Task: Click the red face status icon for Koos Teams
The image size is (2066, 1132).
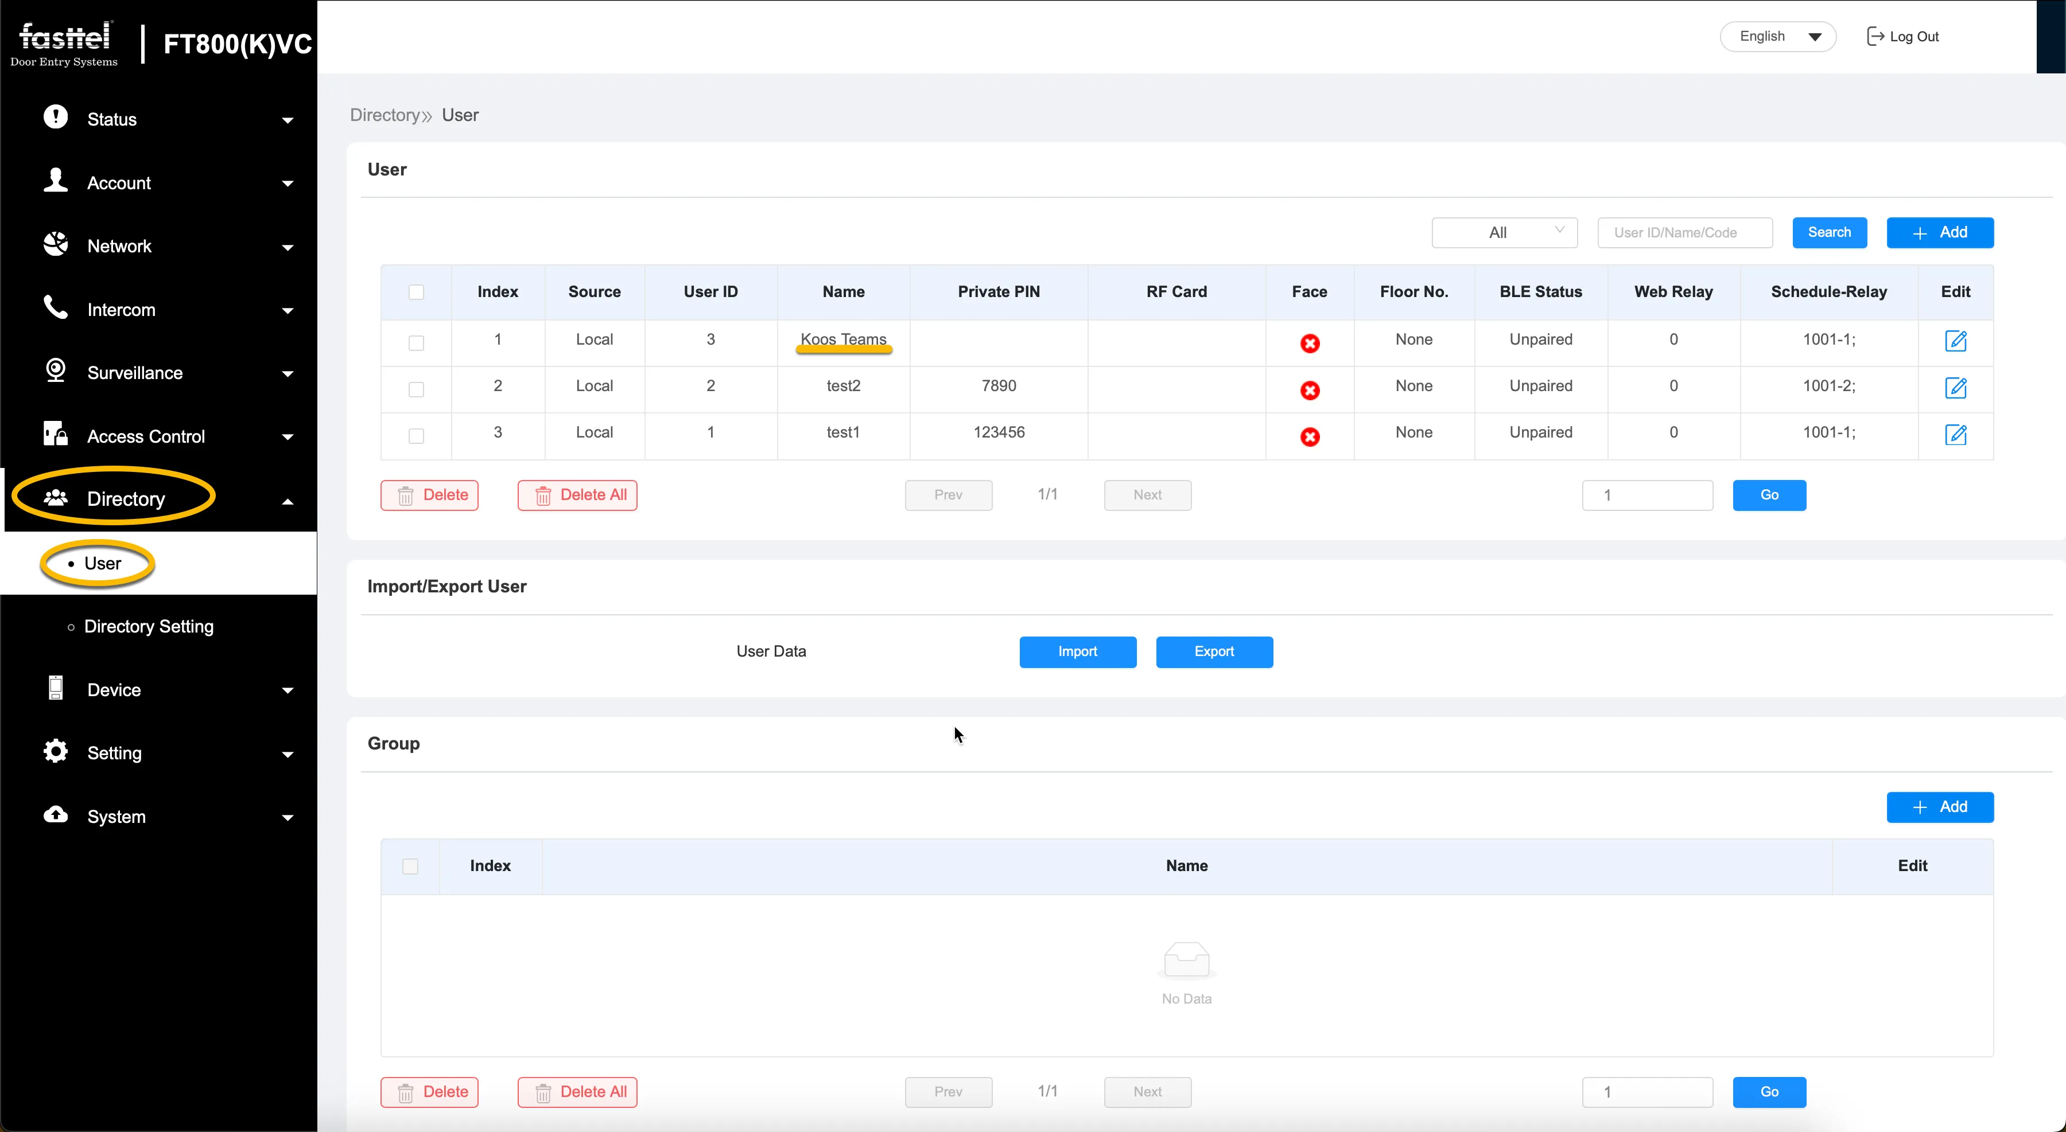Action: [x=1310, y=343]
